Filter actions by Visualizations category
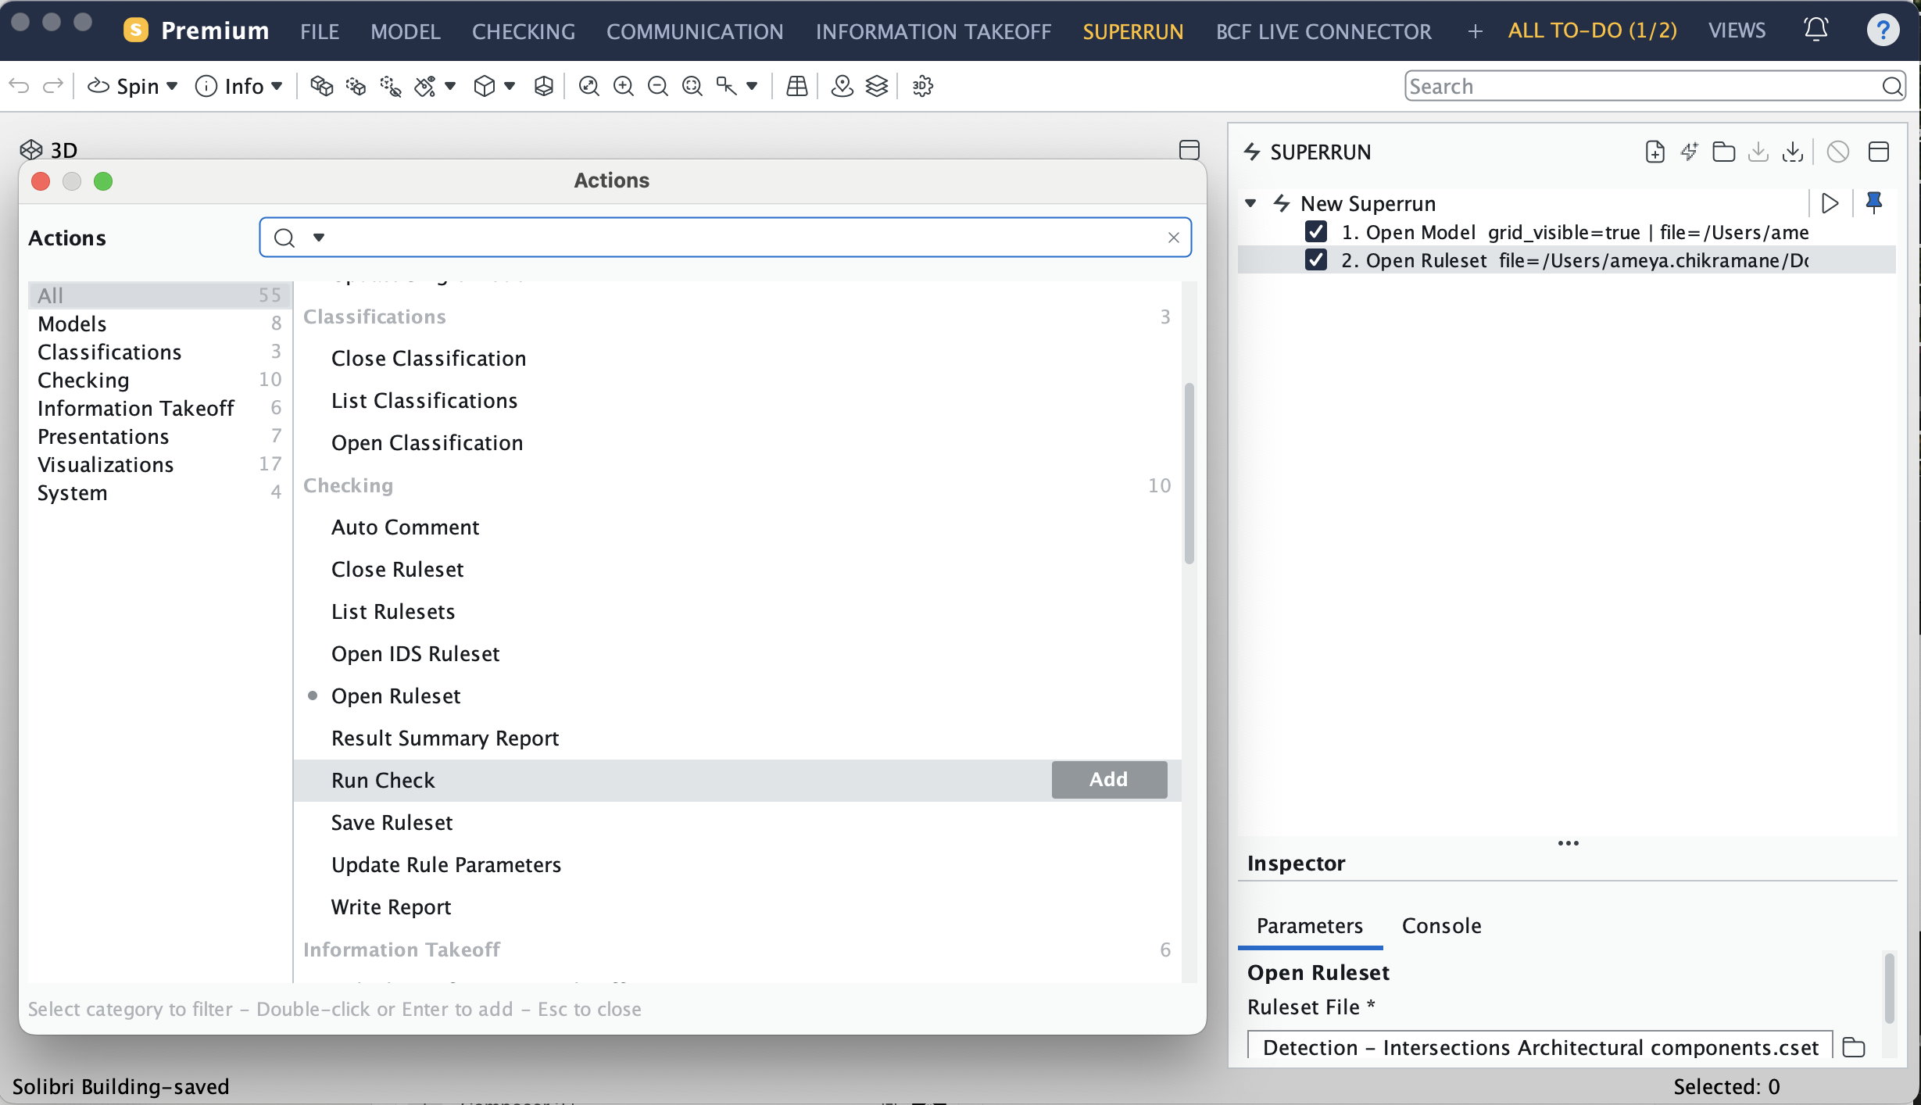 pyautogui.click(x=159, y=464)
